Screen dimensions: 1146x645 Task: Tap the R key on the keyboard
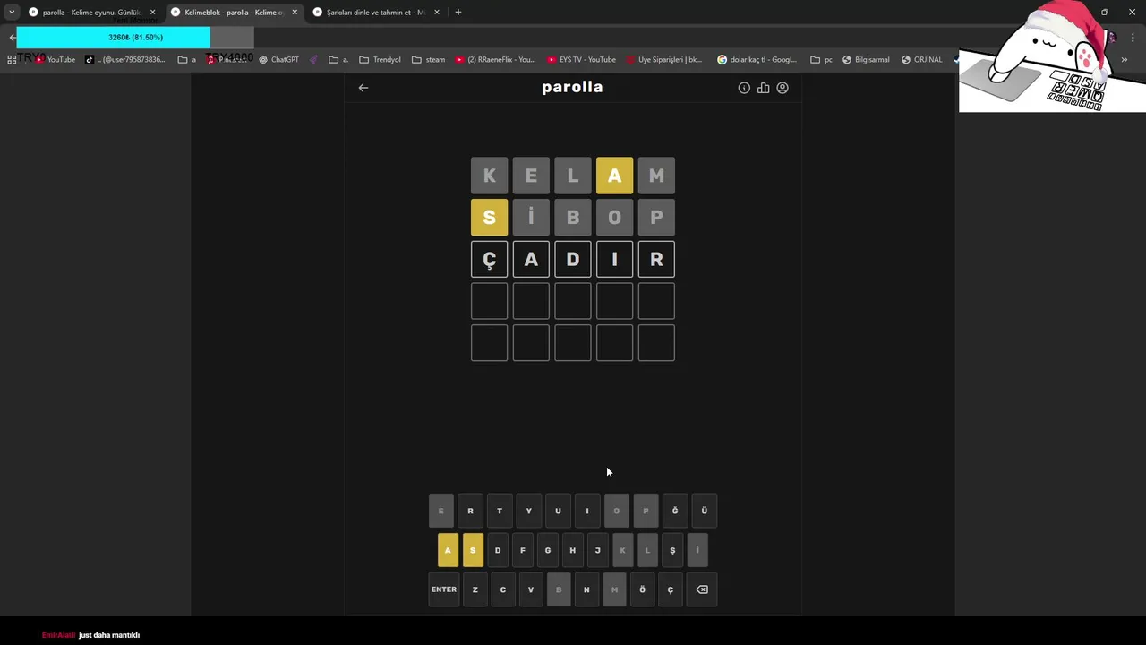pyautogui.click(x=470, y=511)
